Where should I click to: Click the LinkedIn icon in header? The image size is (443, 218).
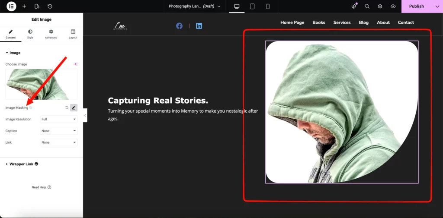199,26
